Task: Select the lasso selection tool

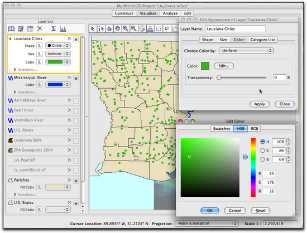Action: click(x=167, y=29)
